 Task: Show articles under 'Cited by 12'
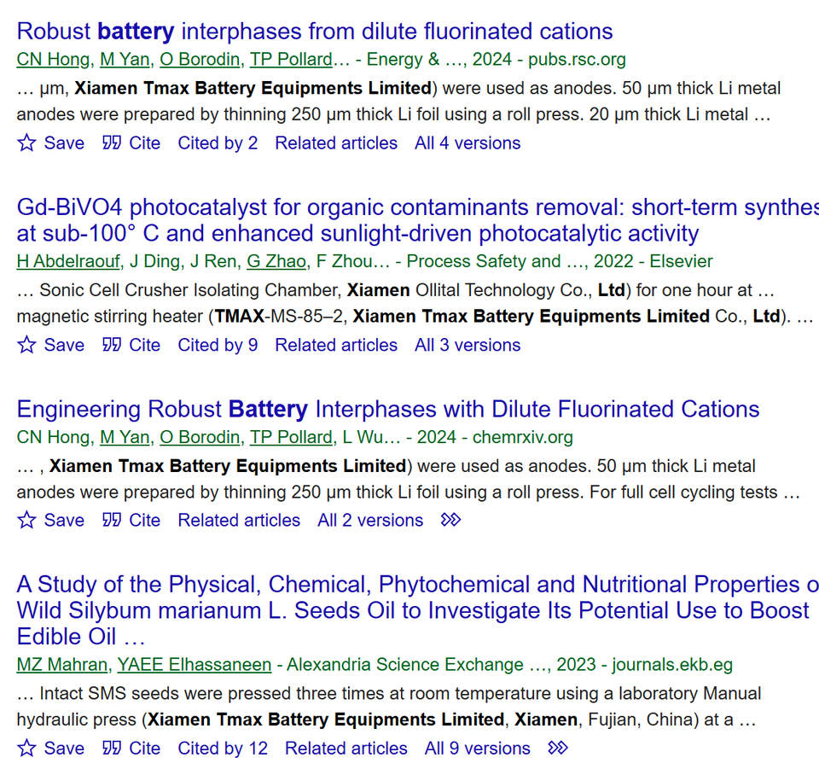(x=223, y=749)
